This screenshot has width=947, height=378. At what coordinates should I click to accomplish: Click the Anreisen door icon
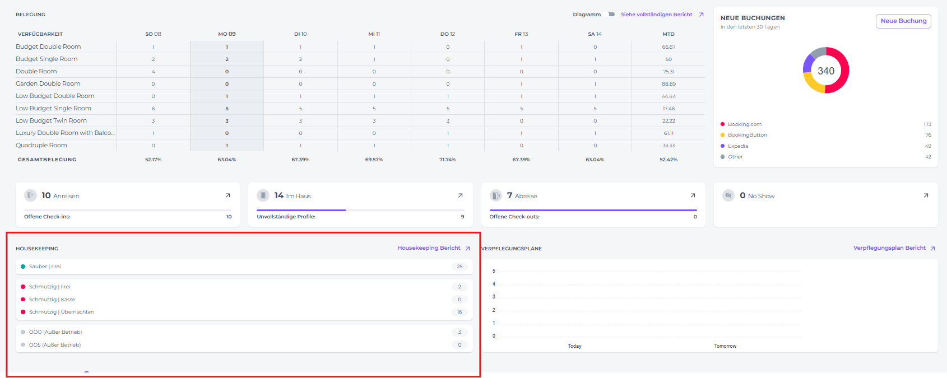(30, 195)
